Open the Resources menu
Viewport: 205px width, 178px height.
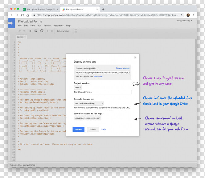59,26
